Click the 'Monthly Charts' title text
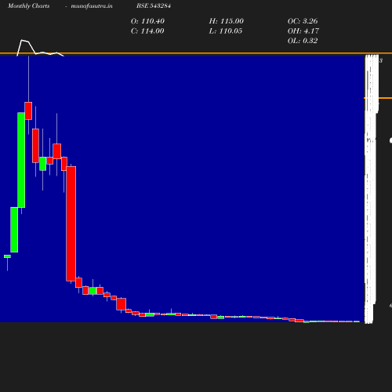The image size is (392, 392). point(28,5)
